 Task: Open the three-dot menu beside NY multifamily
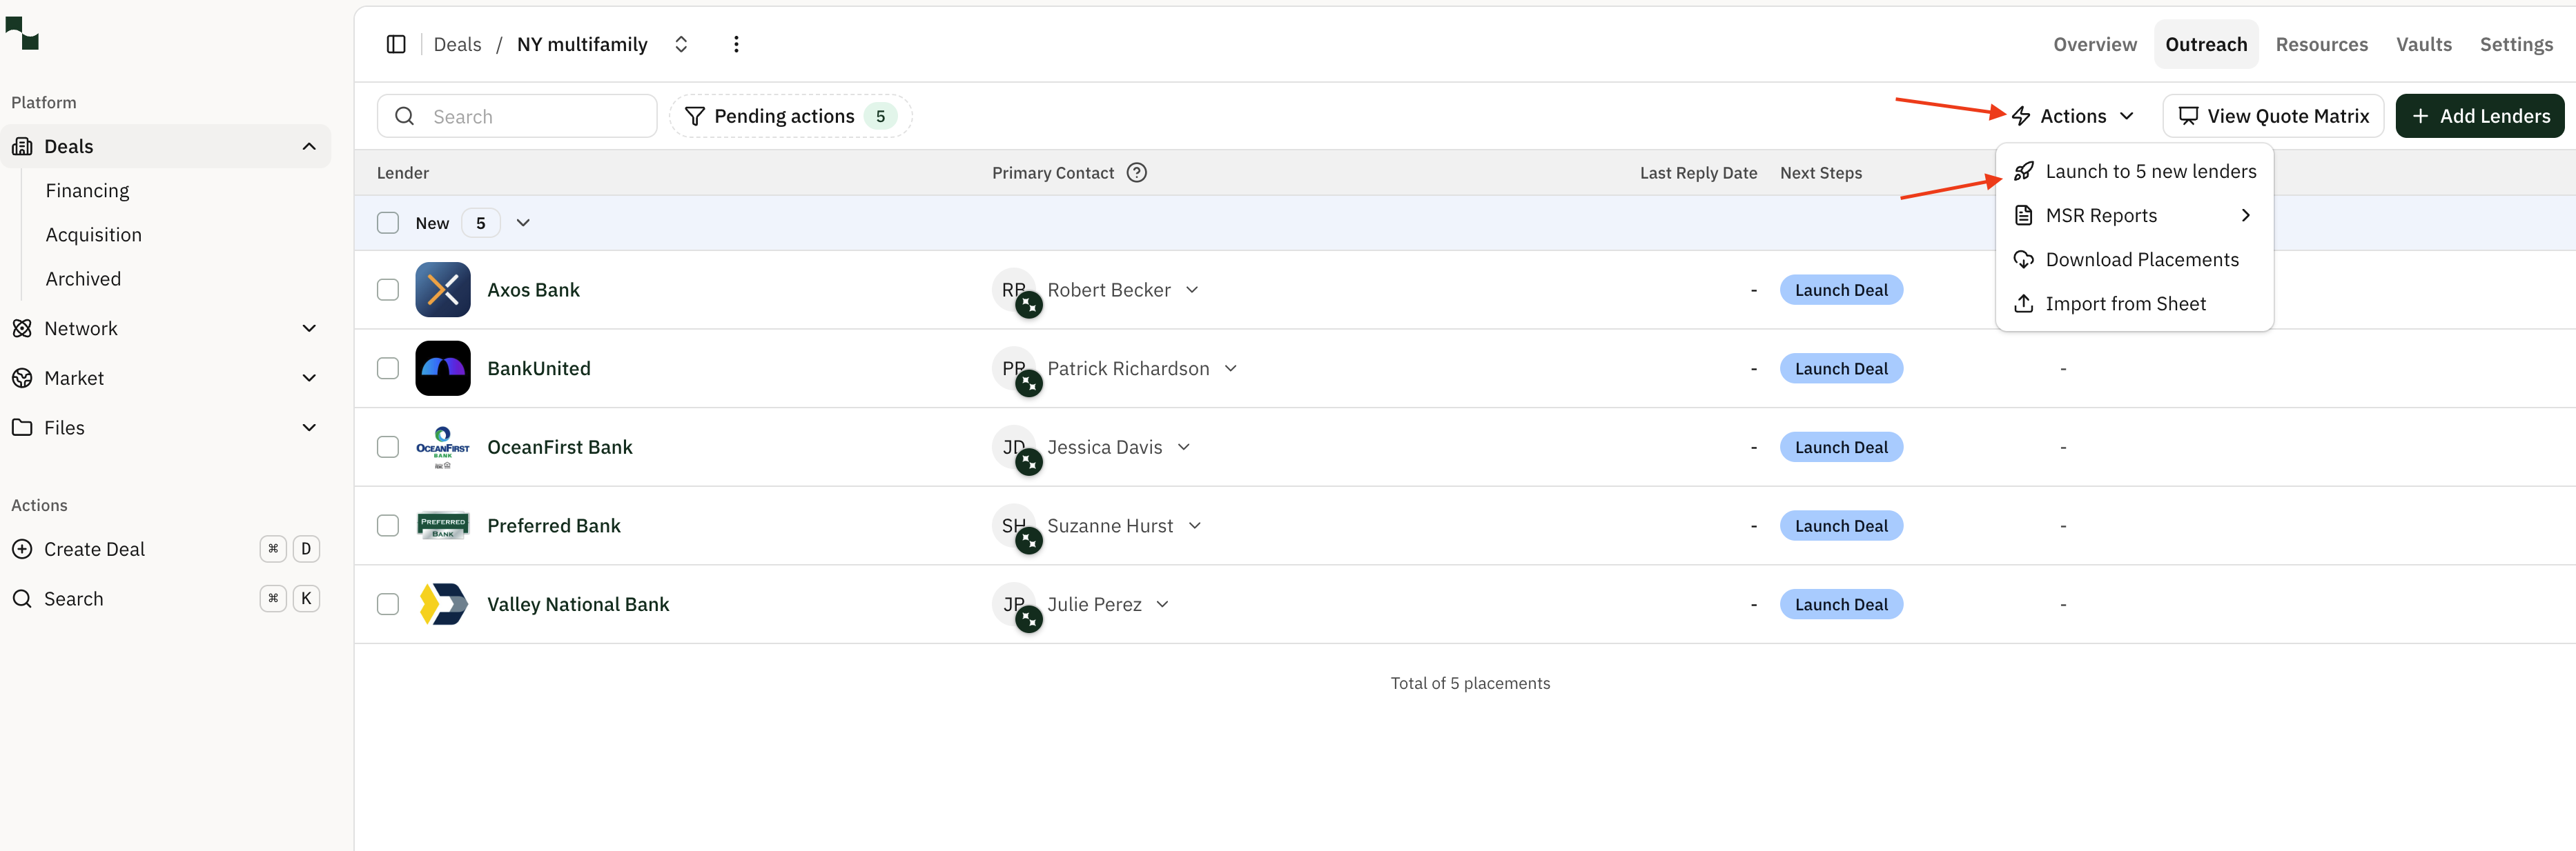(737, 44)
